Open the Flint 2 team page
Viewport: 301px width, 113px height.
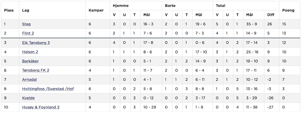pyautogui.click(x=28, y=33)
